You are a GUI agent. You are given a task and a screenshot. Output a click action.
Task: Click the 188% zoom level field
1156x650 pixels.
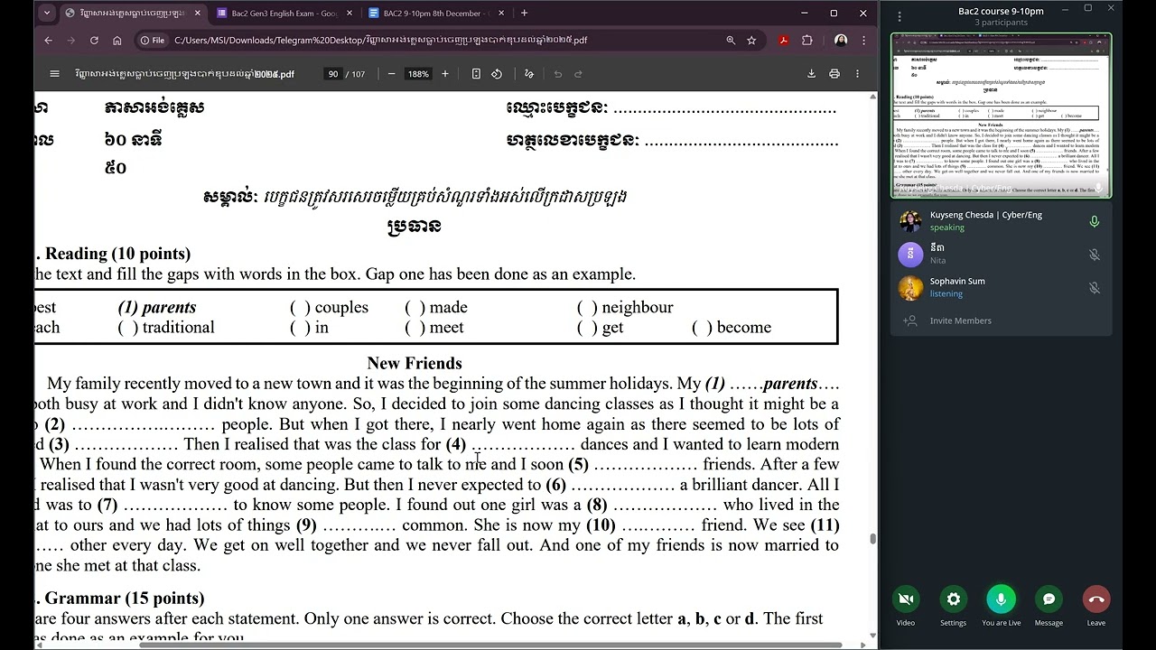pos(418,74)
